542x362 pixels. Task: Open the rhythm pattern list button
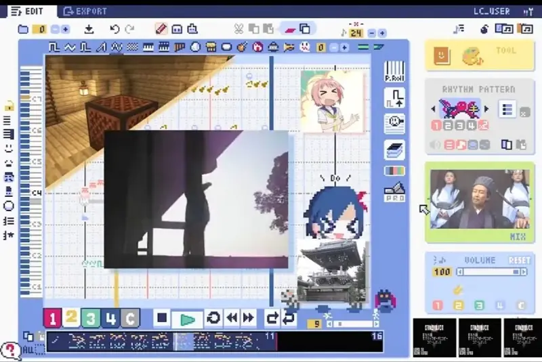(x=507, y=110)
